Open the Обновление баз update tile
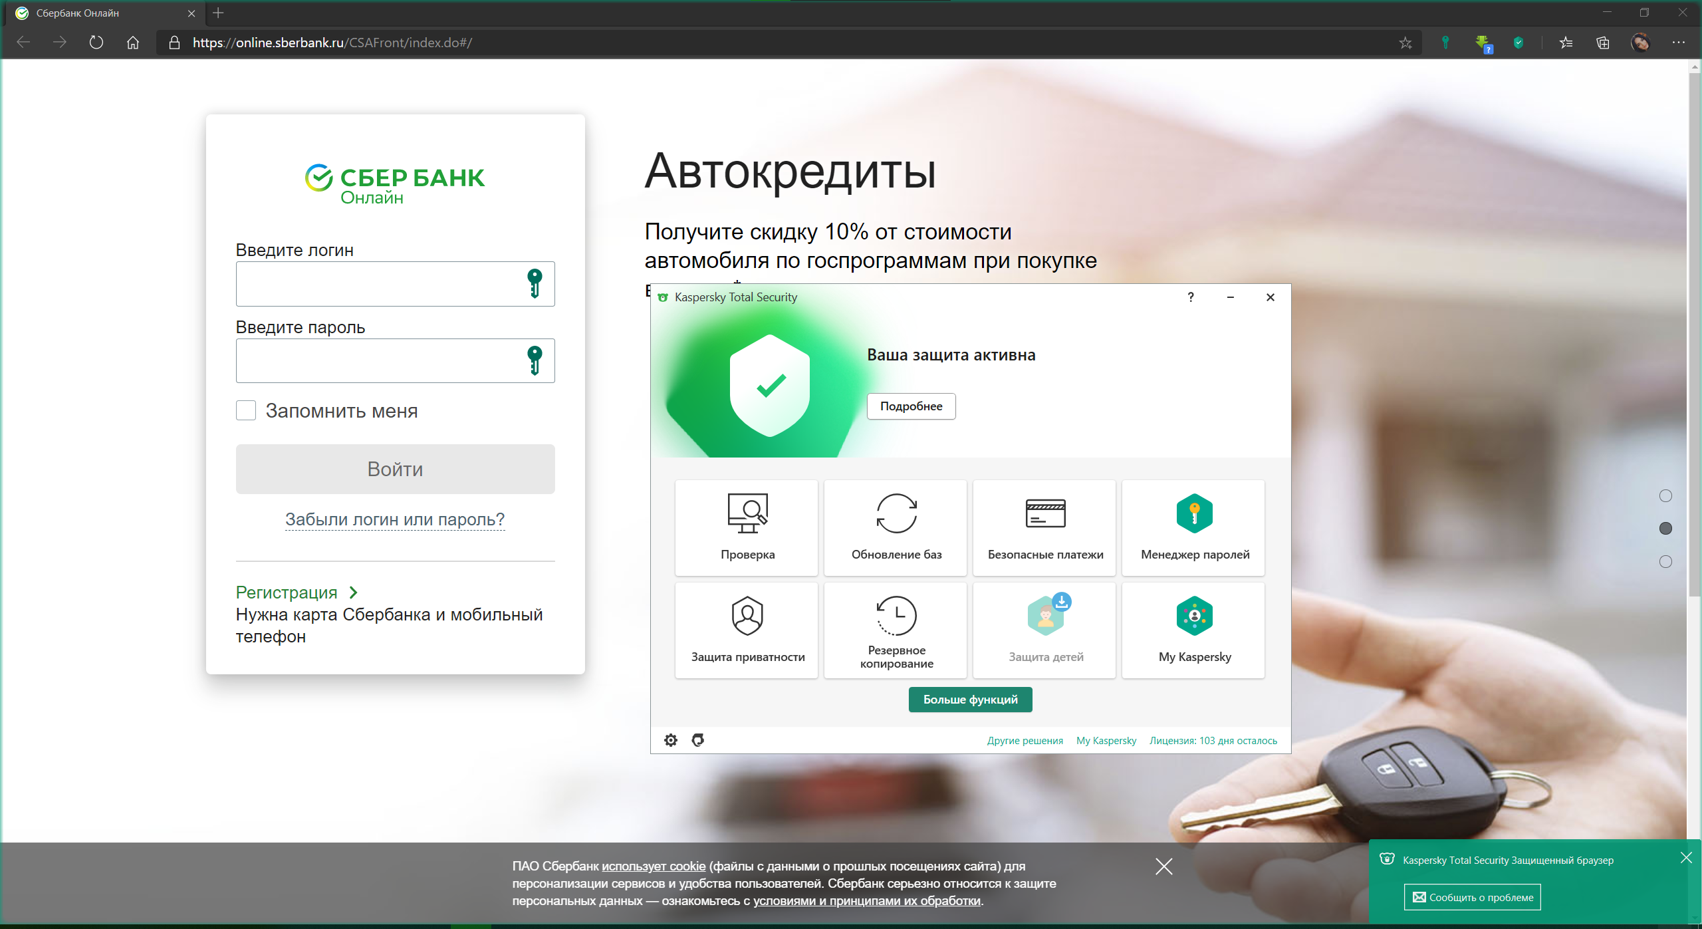1702x929 pixels. [x=896, y=527]
